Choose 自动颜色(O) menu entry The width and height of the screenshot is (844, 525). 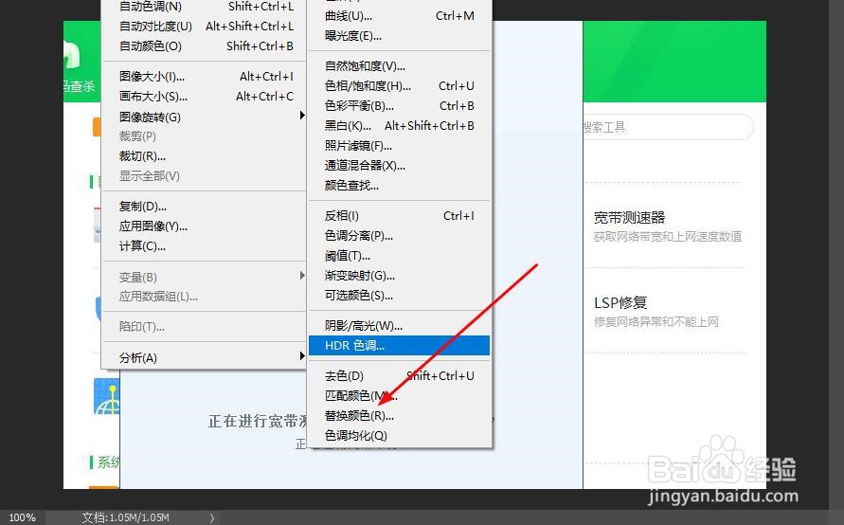click(x=204, y=46)
